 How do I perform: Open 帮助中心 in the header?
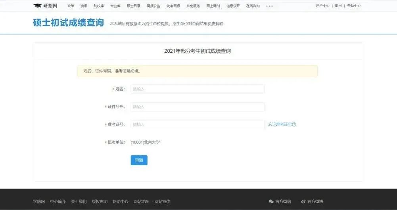click(x=354, y=6)
